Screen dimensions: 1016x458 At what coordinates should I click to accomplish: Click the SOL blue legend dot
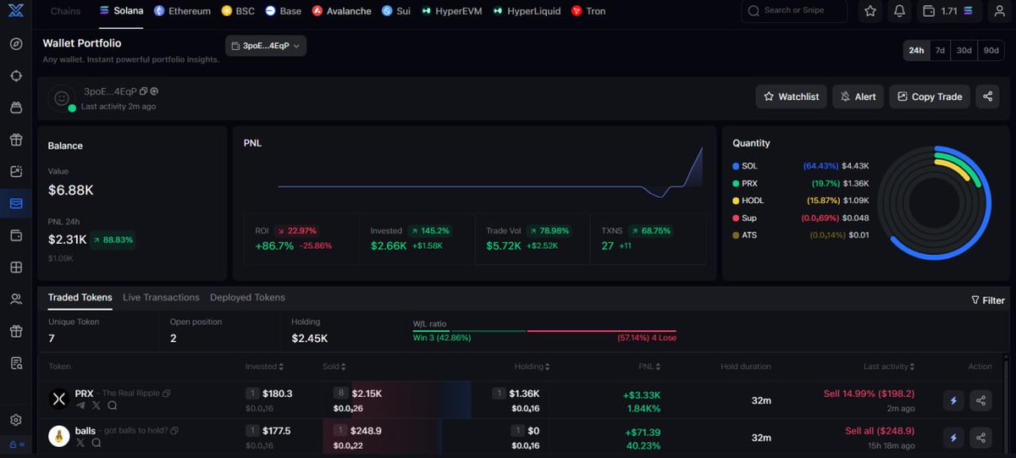click(736, 166)
